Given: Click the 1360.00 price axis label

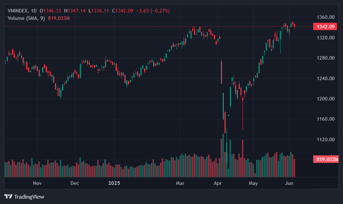Looking at the screenshot, I should 326,17.
